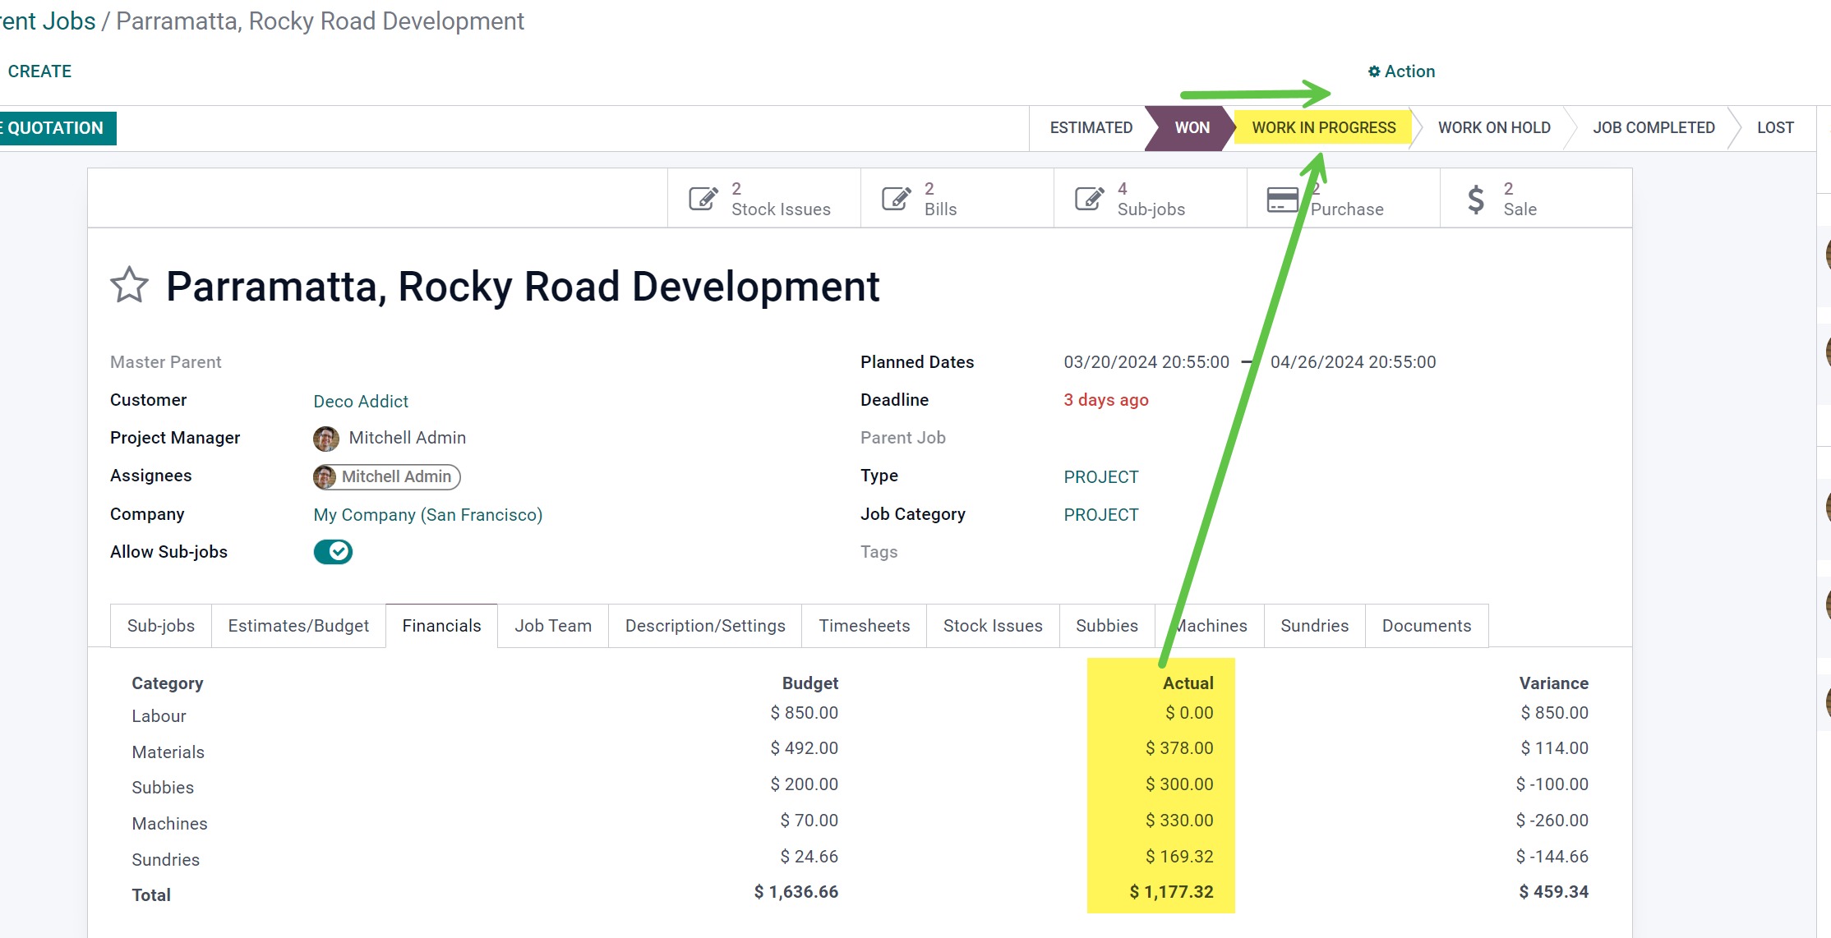Toggle Allow Sub-jobs switch off
Viewport: 1831px width, 938px height.
pos(333,552)
